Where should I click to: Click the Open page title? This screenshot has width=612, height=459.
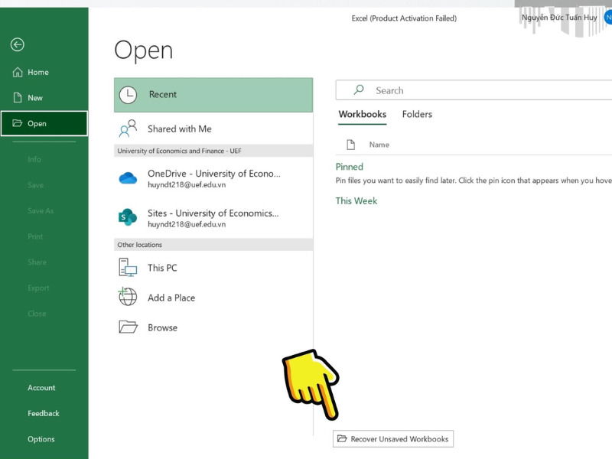144,50
